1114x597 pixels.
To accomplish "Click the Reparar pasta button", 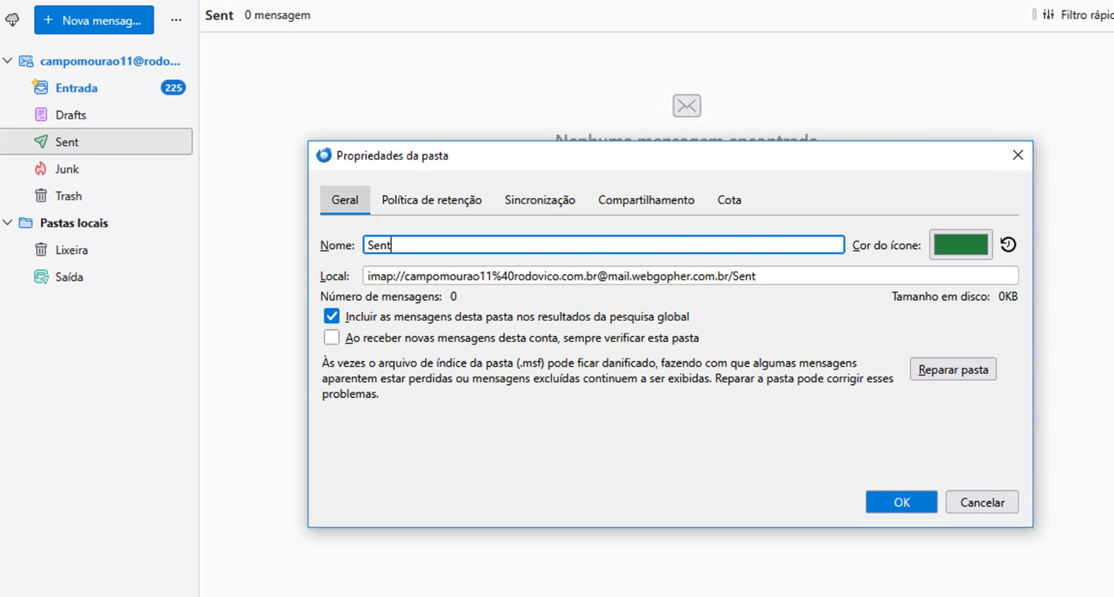I will (x=953, y=369).
